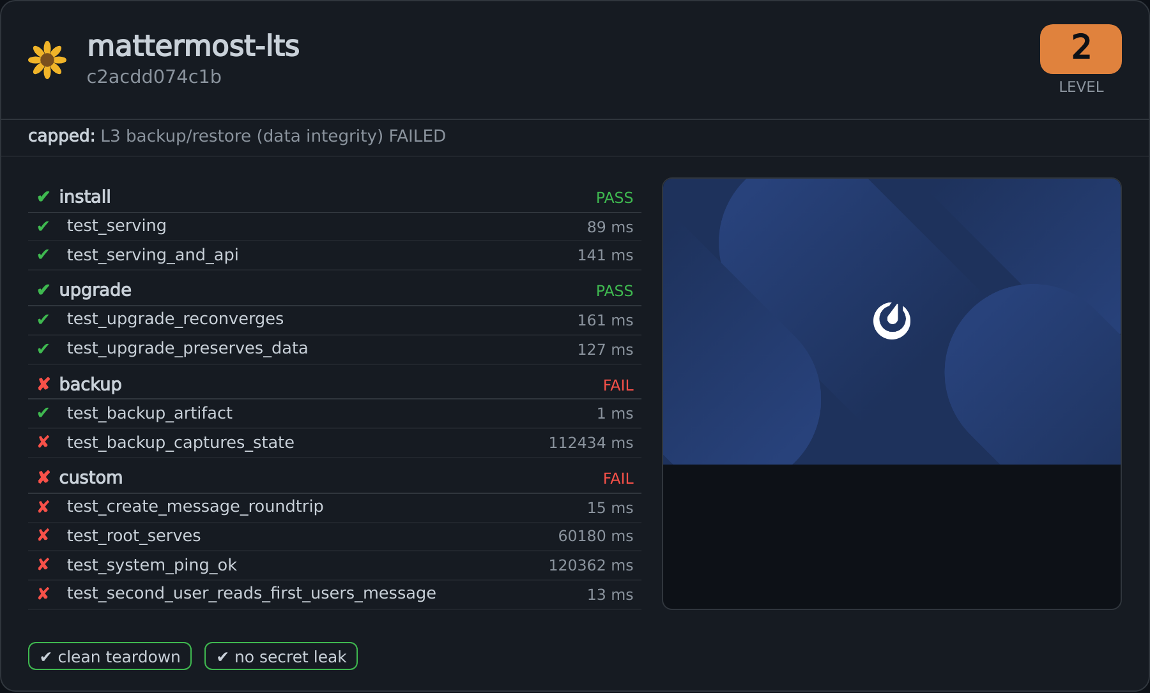Click the test_system_ping_ok test name
This screenshot has height=693, width=1150.
151,565
